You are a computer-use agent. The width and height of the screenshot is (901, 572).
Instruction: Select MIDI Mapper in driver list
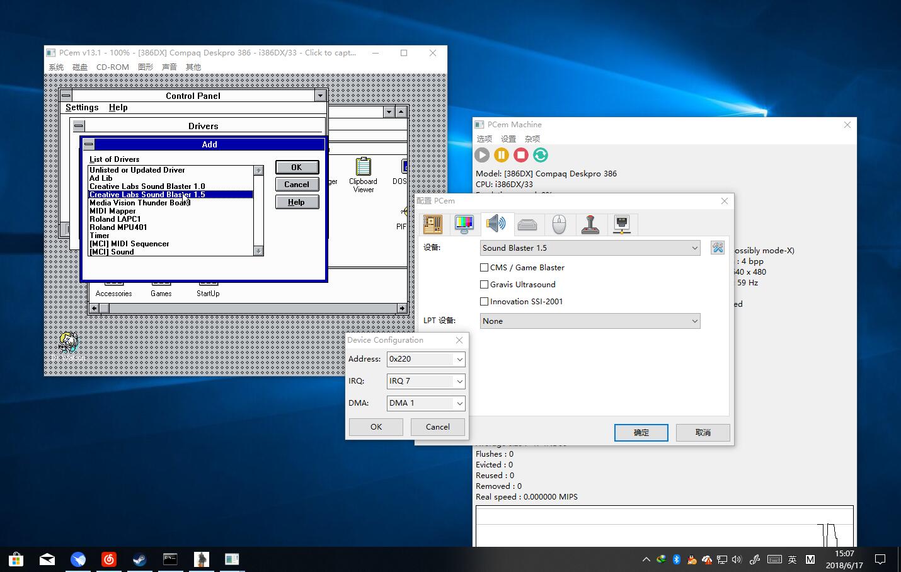(x=171, y=211)
